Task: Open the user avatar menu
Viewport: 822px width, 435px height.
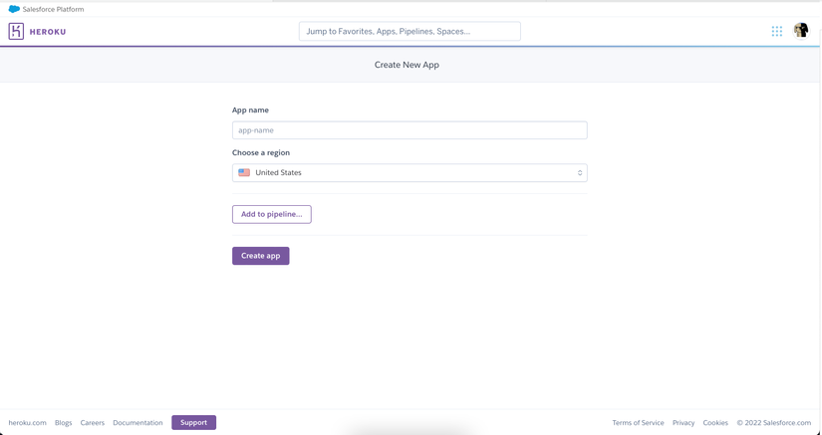Action: 801,31
